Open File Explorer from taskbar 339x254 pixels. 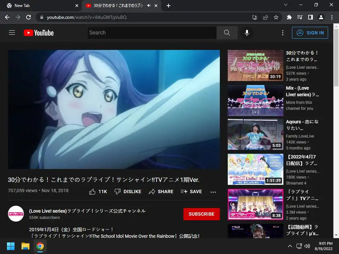pyautogui.click(x=25, y=246)
